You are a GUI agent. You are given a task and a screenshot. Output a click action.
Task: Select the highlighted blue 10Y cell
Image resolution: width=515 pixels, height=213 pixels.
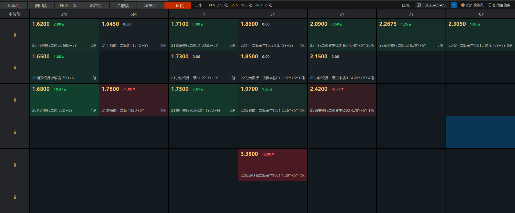[480, 132]
